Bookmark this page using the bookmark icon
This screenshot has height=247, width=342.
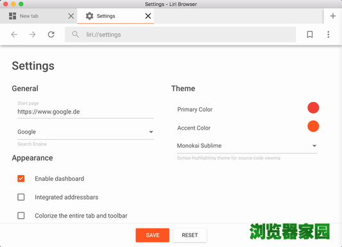(x=310, y=35)
